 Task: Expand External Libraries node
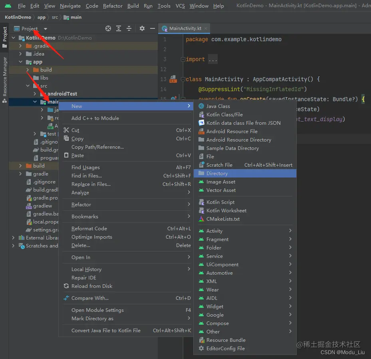(13, 238)
